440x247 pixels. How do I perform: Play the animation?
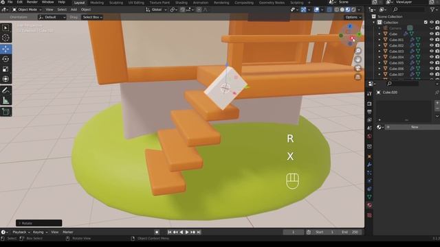coord(187,232)
